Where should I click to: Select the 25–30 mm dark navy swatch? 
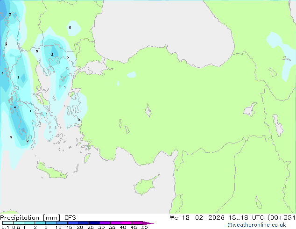pyautogui.click(x=94, y=223)
